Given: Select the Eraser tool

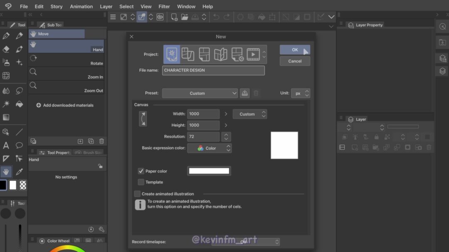Looking at the screenshot, I should (6, 49).
